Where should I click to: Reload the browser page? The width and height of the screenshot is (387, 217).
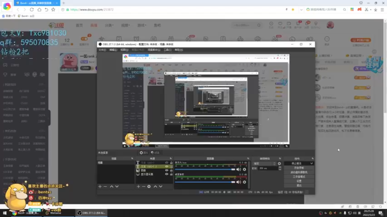[x=32, y=10]
